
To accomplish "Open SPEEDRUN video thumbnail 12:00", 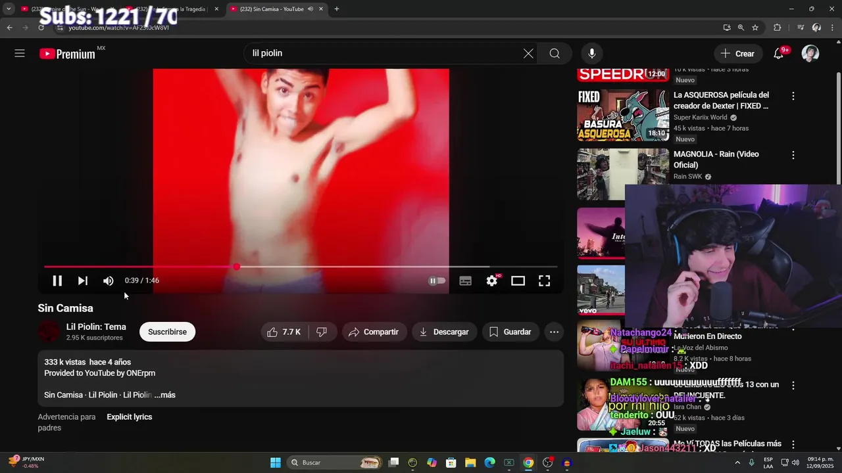I will click(623, 75).
